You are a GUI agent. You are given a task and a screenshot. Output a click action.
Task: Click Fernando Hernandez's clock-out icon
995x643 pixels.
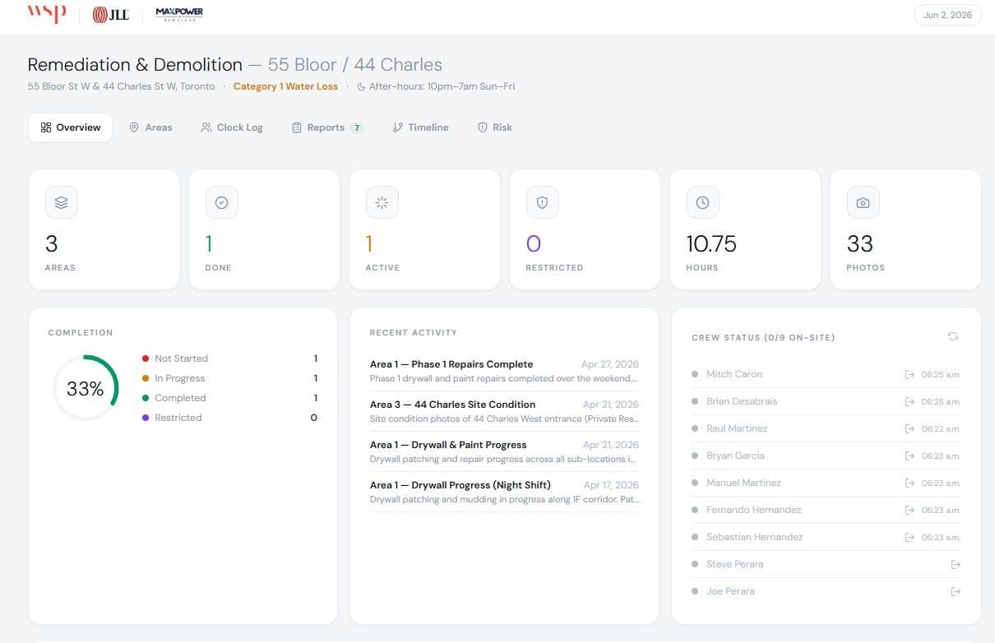(x=909, y=510)
